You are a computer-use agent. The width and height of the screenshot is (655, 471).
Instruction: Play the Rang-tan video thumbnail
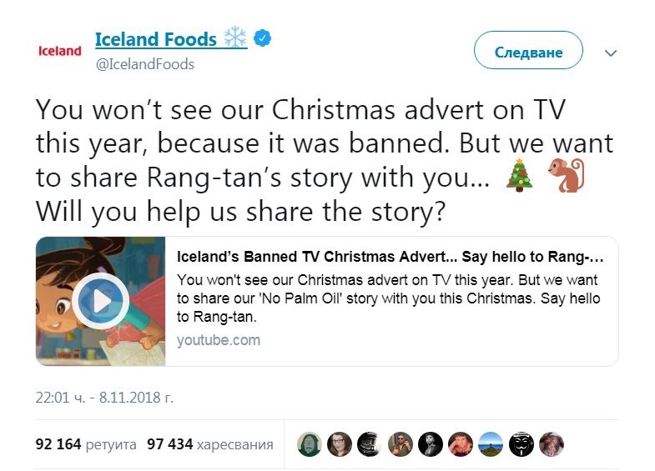[x=101, y=301]
